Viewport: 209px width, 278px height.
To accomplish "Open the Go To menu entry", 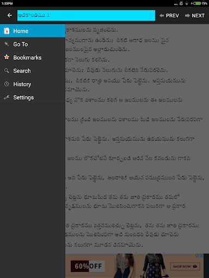I will [33, 45].
